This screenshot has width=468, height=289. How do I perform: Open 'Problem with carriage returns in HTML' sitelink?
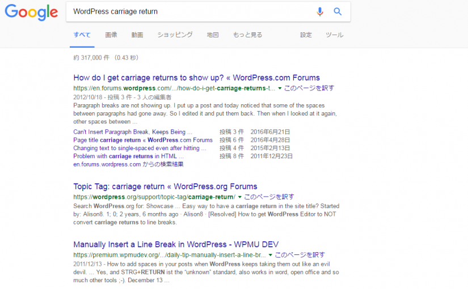click(x=128, y=156)
